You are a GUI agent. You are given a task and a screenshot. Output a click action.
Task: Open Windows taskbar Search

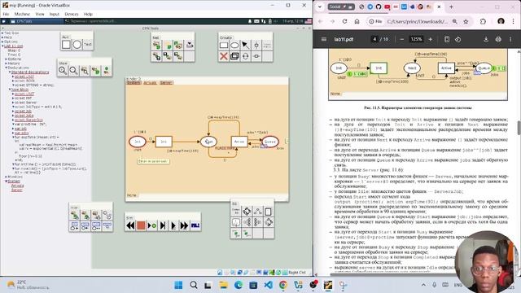[x=194, y=285]
